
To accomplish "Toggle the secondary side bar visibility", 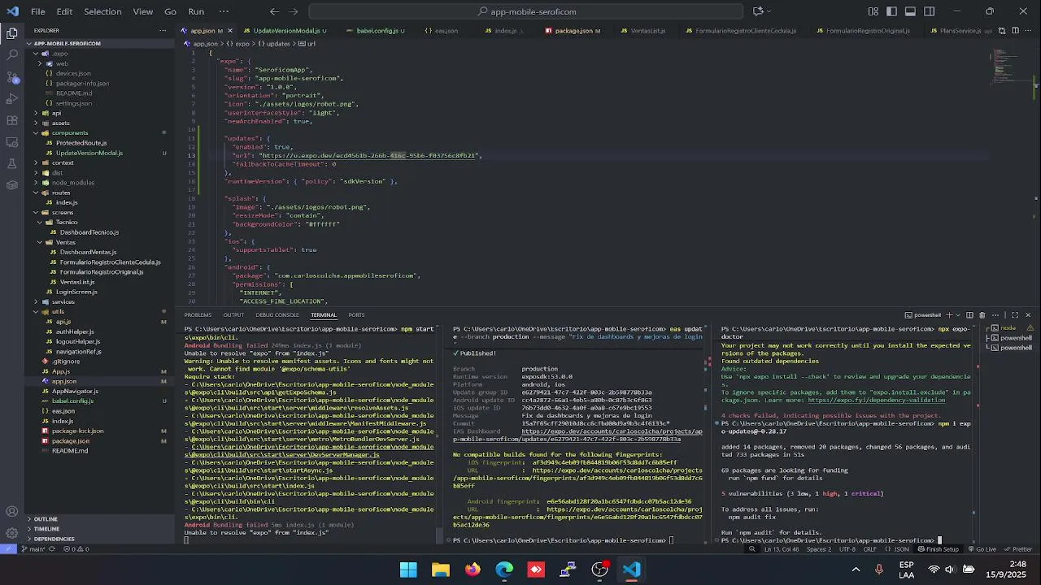I will 929,11.
